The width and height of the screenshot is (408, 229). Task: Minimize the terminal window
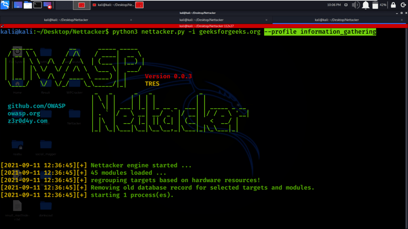point(397,13)
